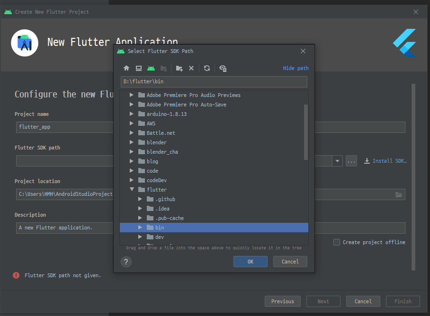Create new folder in chooser toolbar
The width and height of the screenshot is (430, 316).
pos(179,68)
